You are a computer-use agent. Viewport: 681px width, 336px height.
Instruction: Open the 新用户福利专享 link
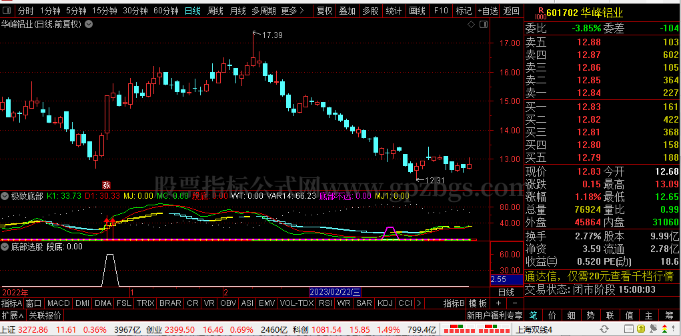pos(495,315)
